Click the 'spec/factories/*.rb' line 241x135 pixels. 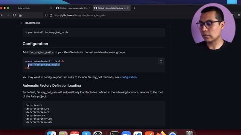tap(38, 122)
